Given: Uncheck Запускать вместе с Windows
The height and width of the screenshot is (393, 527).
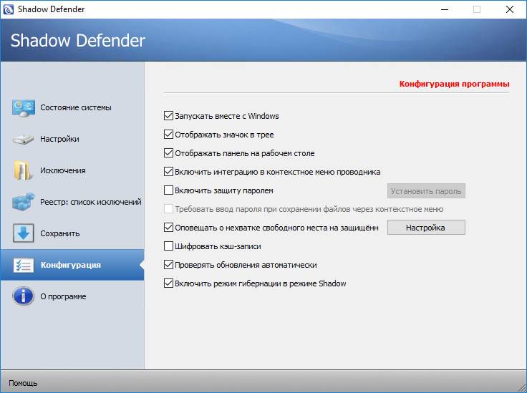Looking at the screenshot, I should tap(168, 116).
